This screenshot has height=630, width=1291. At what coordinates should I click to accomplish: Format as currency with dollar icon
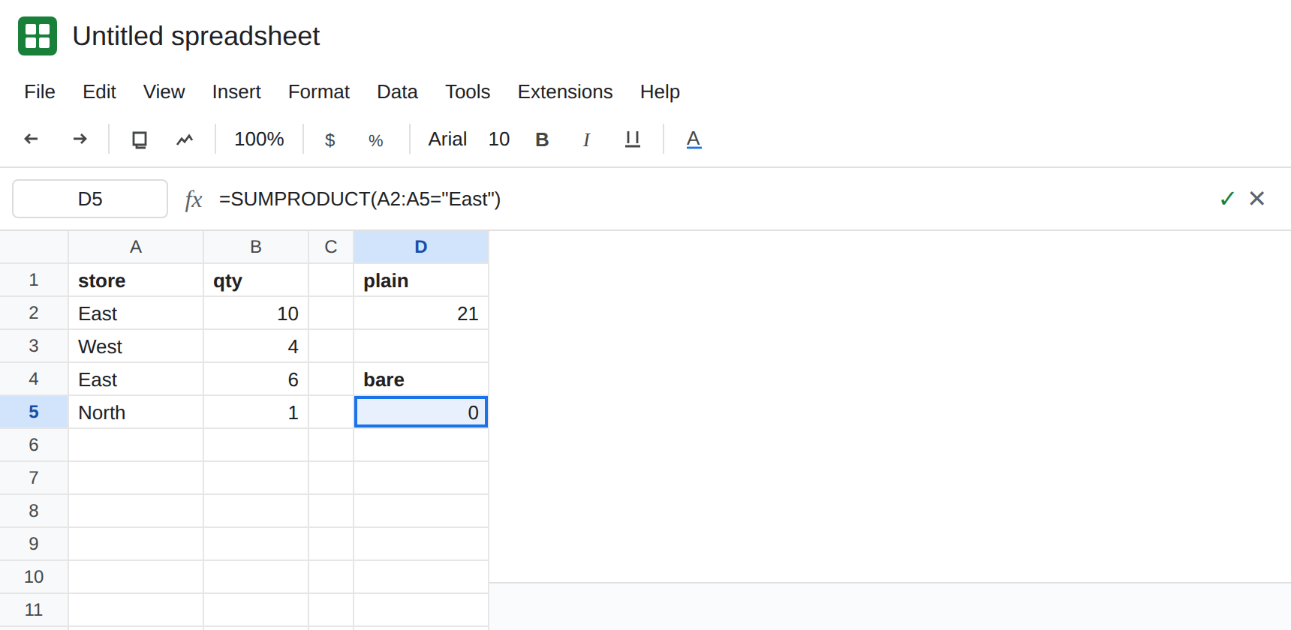click(330, 140)
